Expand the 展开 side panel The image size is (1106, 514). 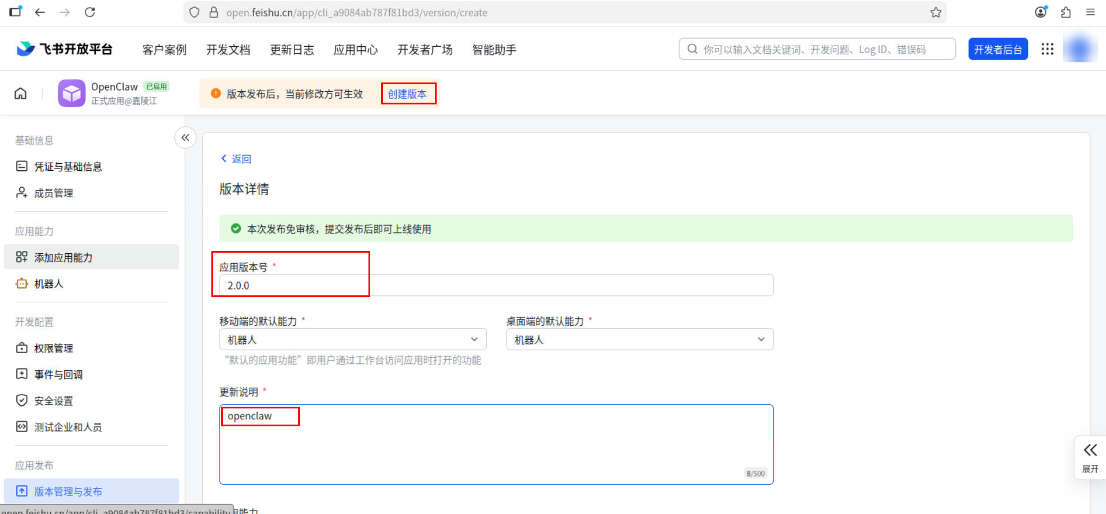[1090, 457]
